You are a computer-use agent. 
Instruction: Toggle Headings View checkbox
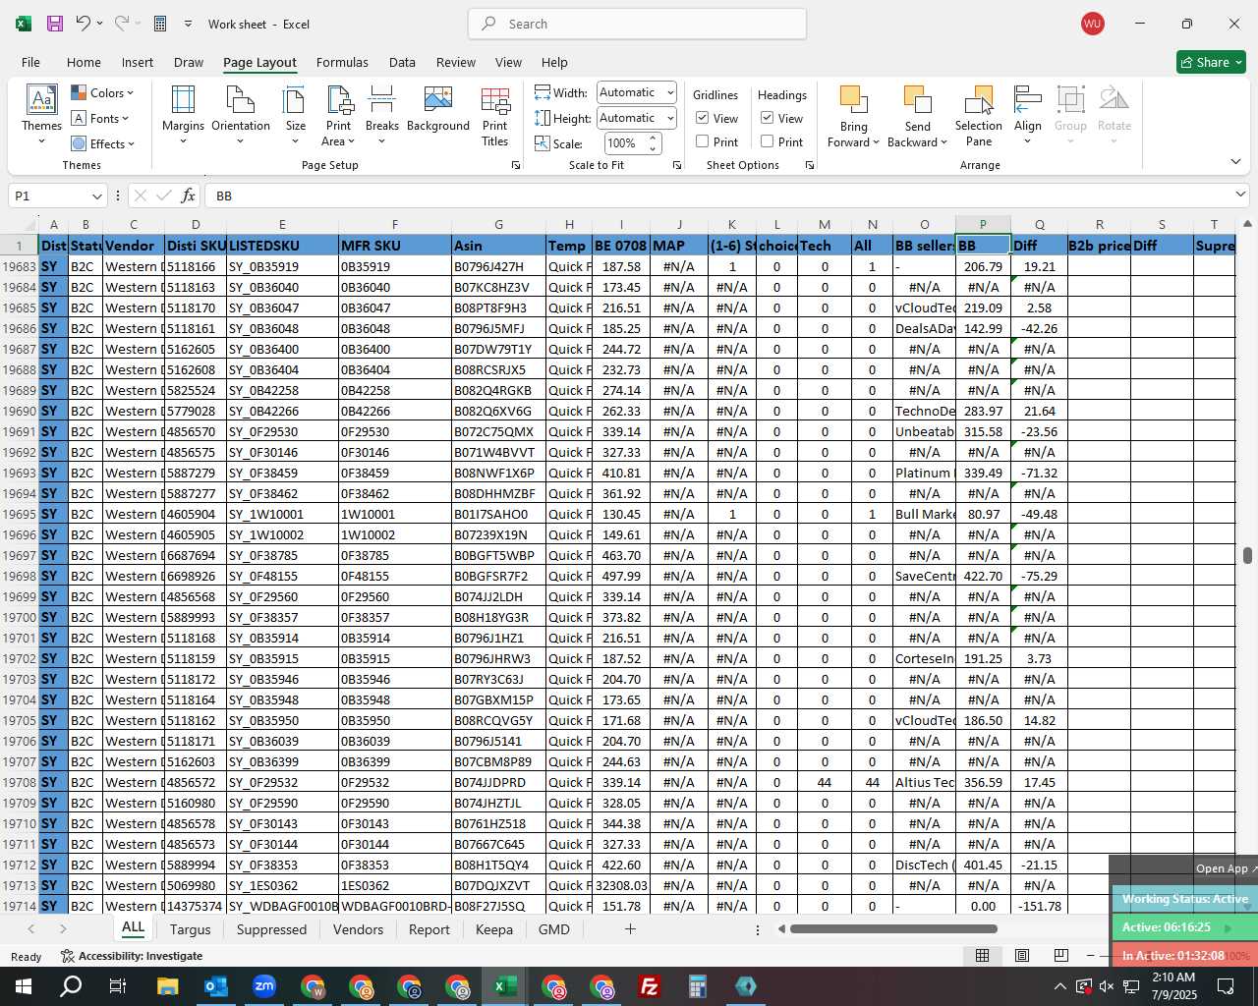[768, 118]
